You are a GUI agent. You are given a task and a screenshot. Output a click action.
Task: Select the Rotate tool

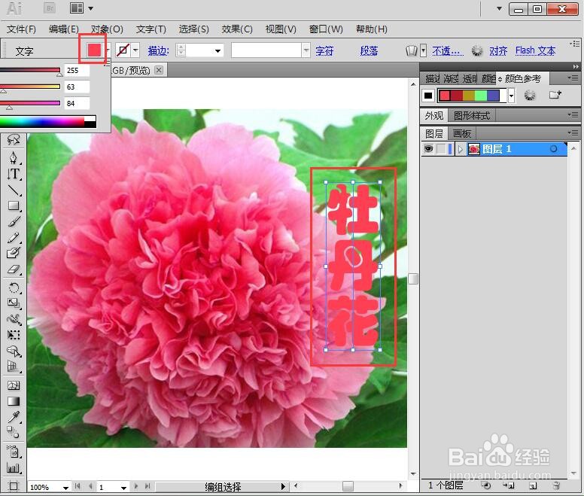(14, 288)
